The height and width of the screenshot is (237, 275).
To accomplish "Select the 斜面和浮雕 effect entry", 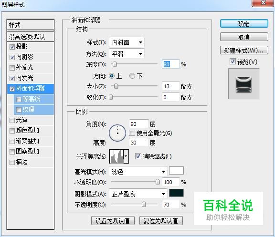I will click(x=31, y=89).
